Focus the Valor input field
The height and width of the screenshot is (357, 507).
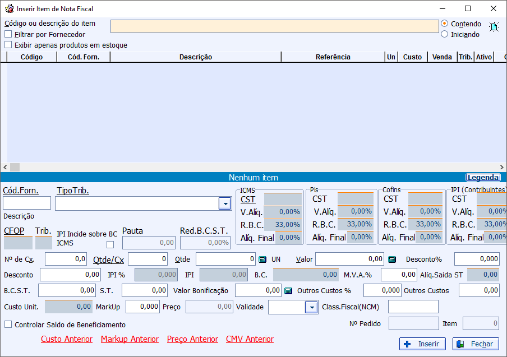(x=349, y=259)
